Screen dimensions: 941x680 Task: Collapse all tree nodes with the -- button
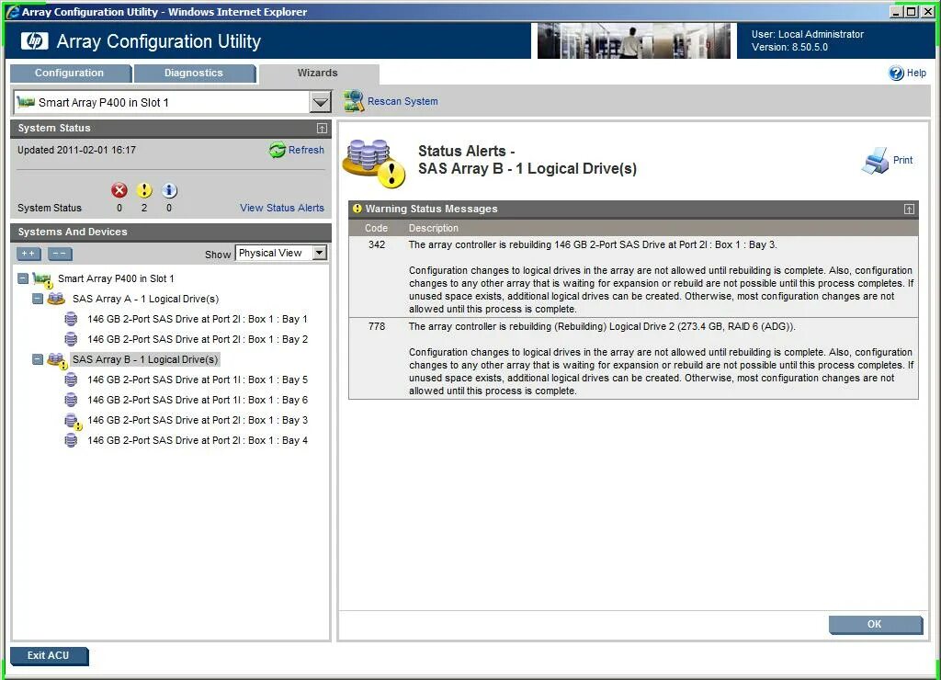pyautogui.click(x=60, y=254)
